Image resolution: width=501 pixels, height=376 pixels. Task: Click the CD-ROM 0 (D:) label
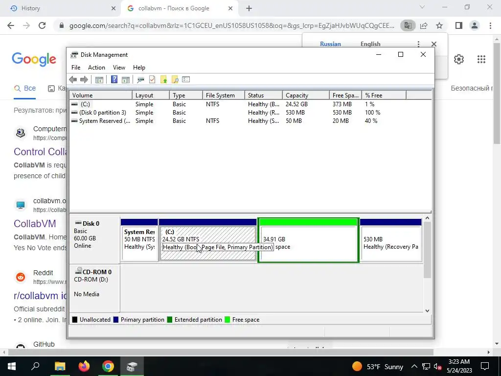coord(94,288)
